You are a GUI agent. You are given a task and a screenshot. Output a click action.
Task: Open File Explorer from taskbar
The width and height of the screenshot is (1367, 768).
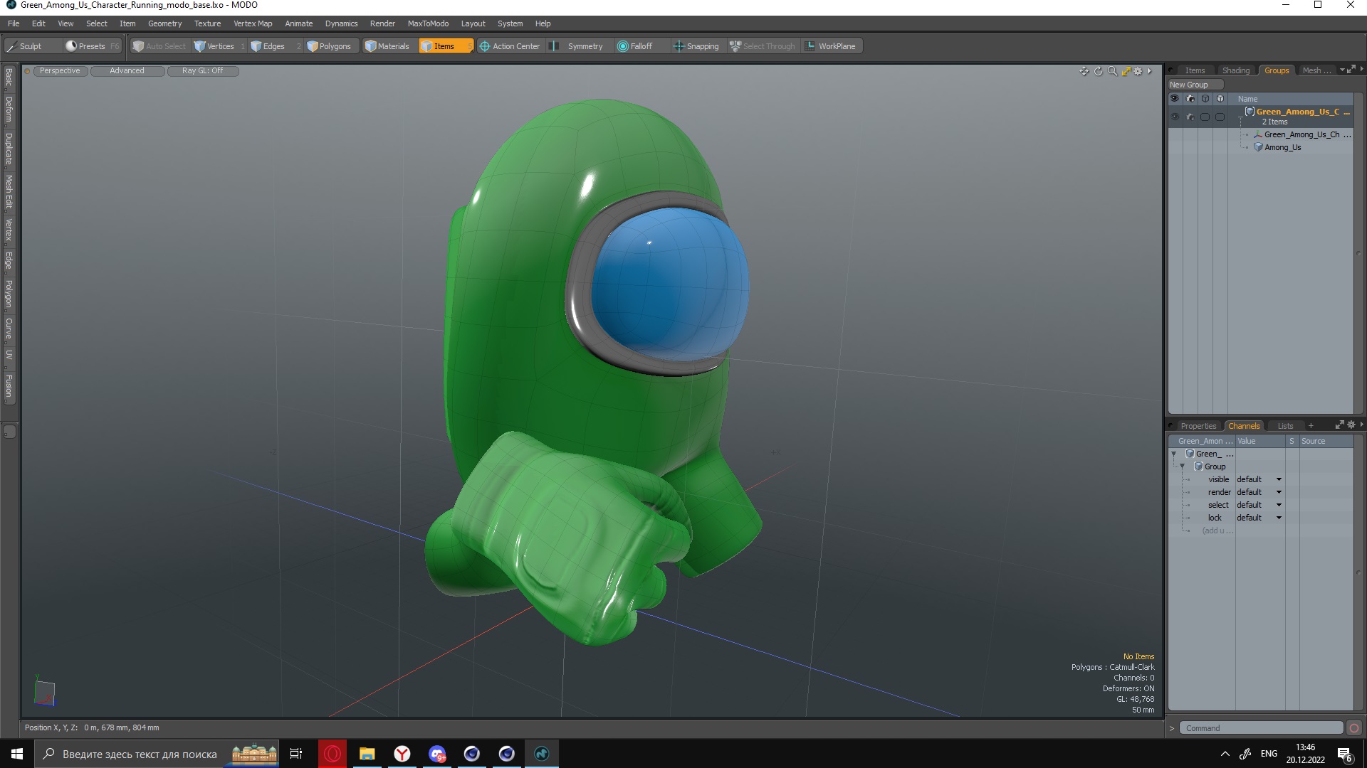tap(367, 754)
